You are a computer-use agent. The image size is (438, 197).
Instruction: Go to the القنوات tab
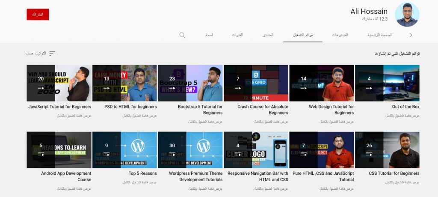pyautogui.click(x=237, y=35)
